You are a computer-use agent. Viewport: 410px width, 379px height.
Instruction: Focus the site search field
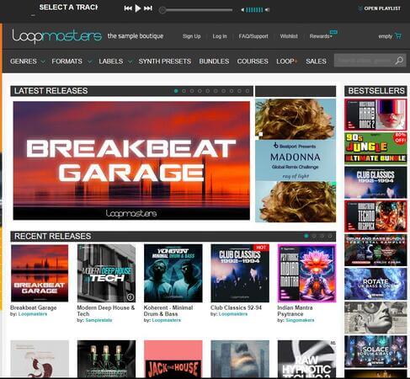point(365,61)
